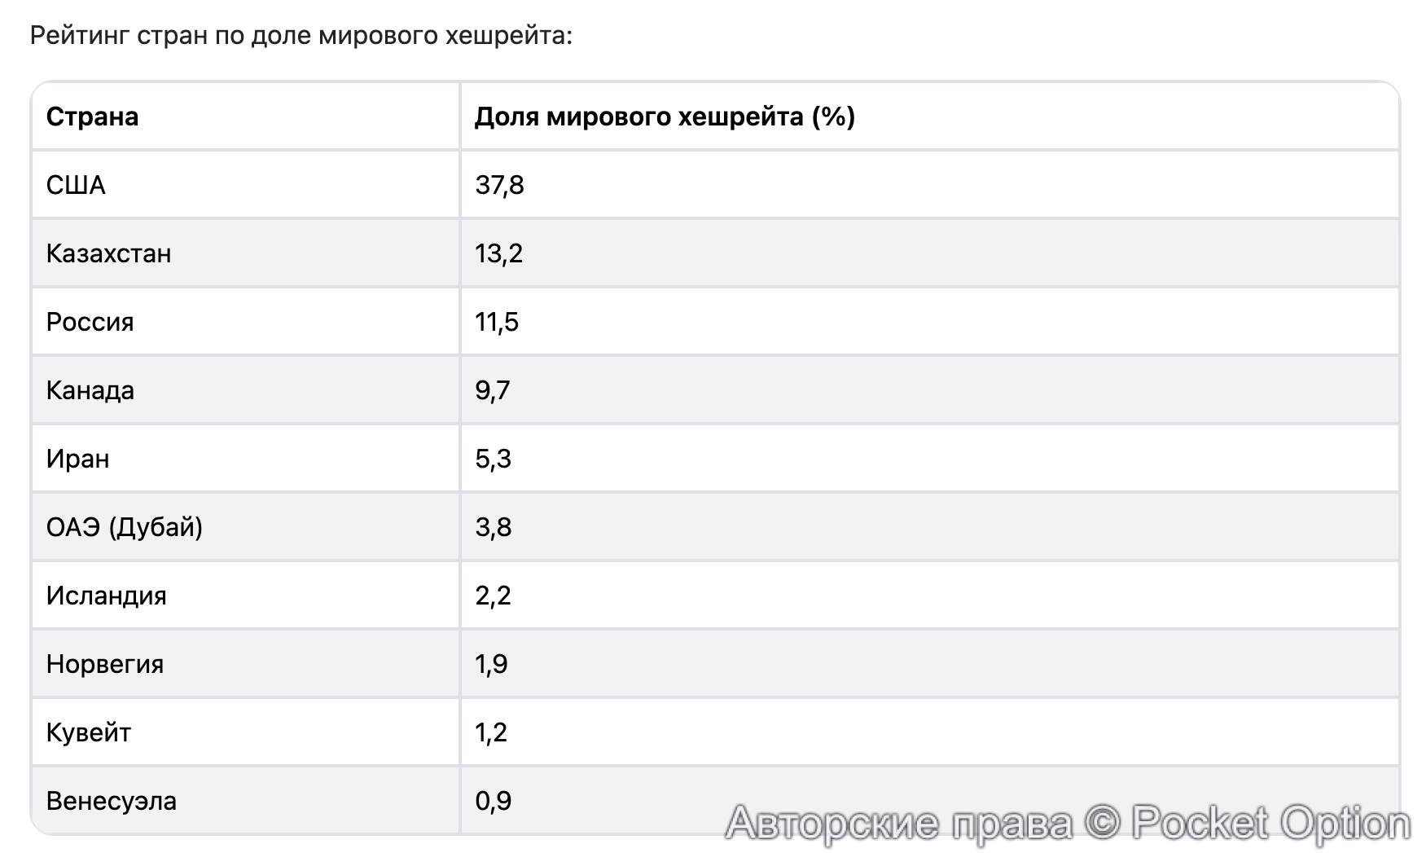Viewport: 1426px width, 853px height.
Task: Click the 'Кувейт' country cell
Action: 88,733
